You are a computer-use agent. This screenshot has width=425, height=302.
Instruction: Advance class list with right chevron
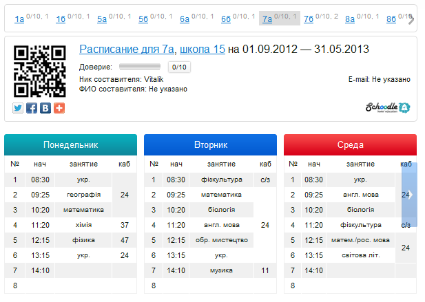[411, 19]
